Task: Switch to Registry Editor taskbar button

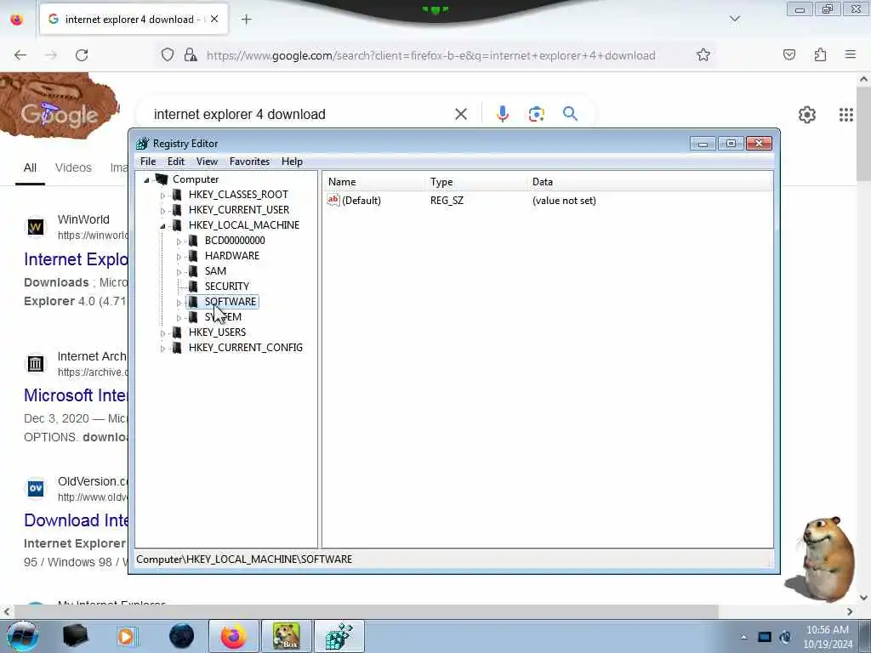Action: 339,636
